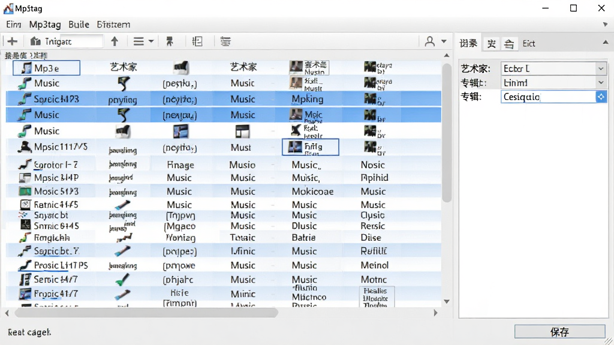Click the Mp3tag app icon in title bar
614x345 pixels.
pos(8,8)
